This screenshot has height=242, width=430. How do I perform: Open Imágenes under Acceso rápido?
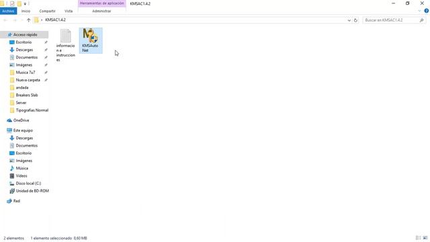click(x=24, y=65)
